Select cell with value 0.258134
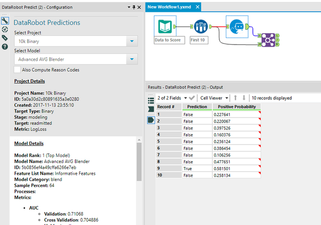 tap(237, 175)
